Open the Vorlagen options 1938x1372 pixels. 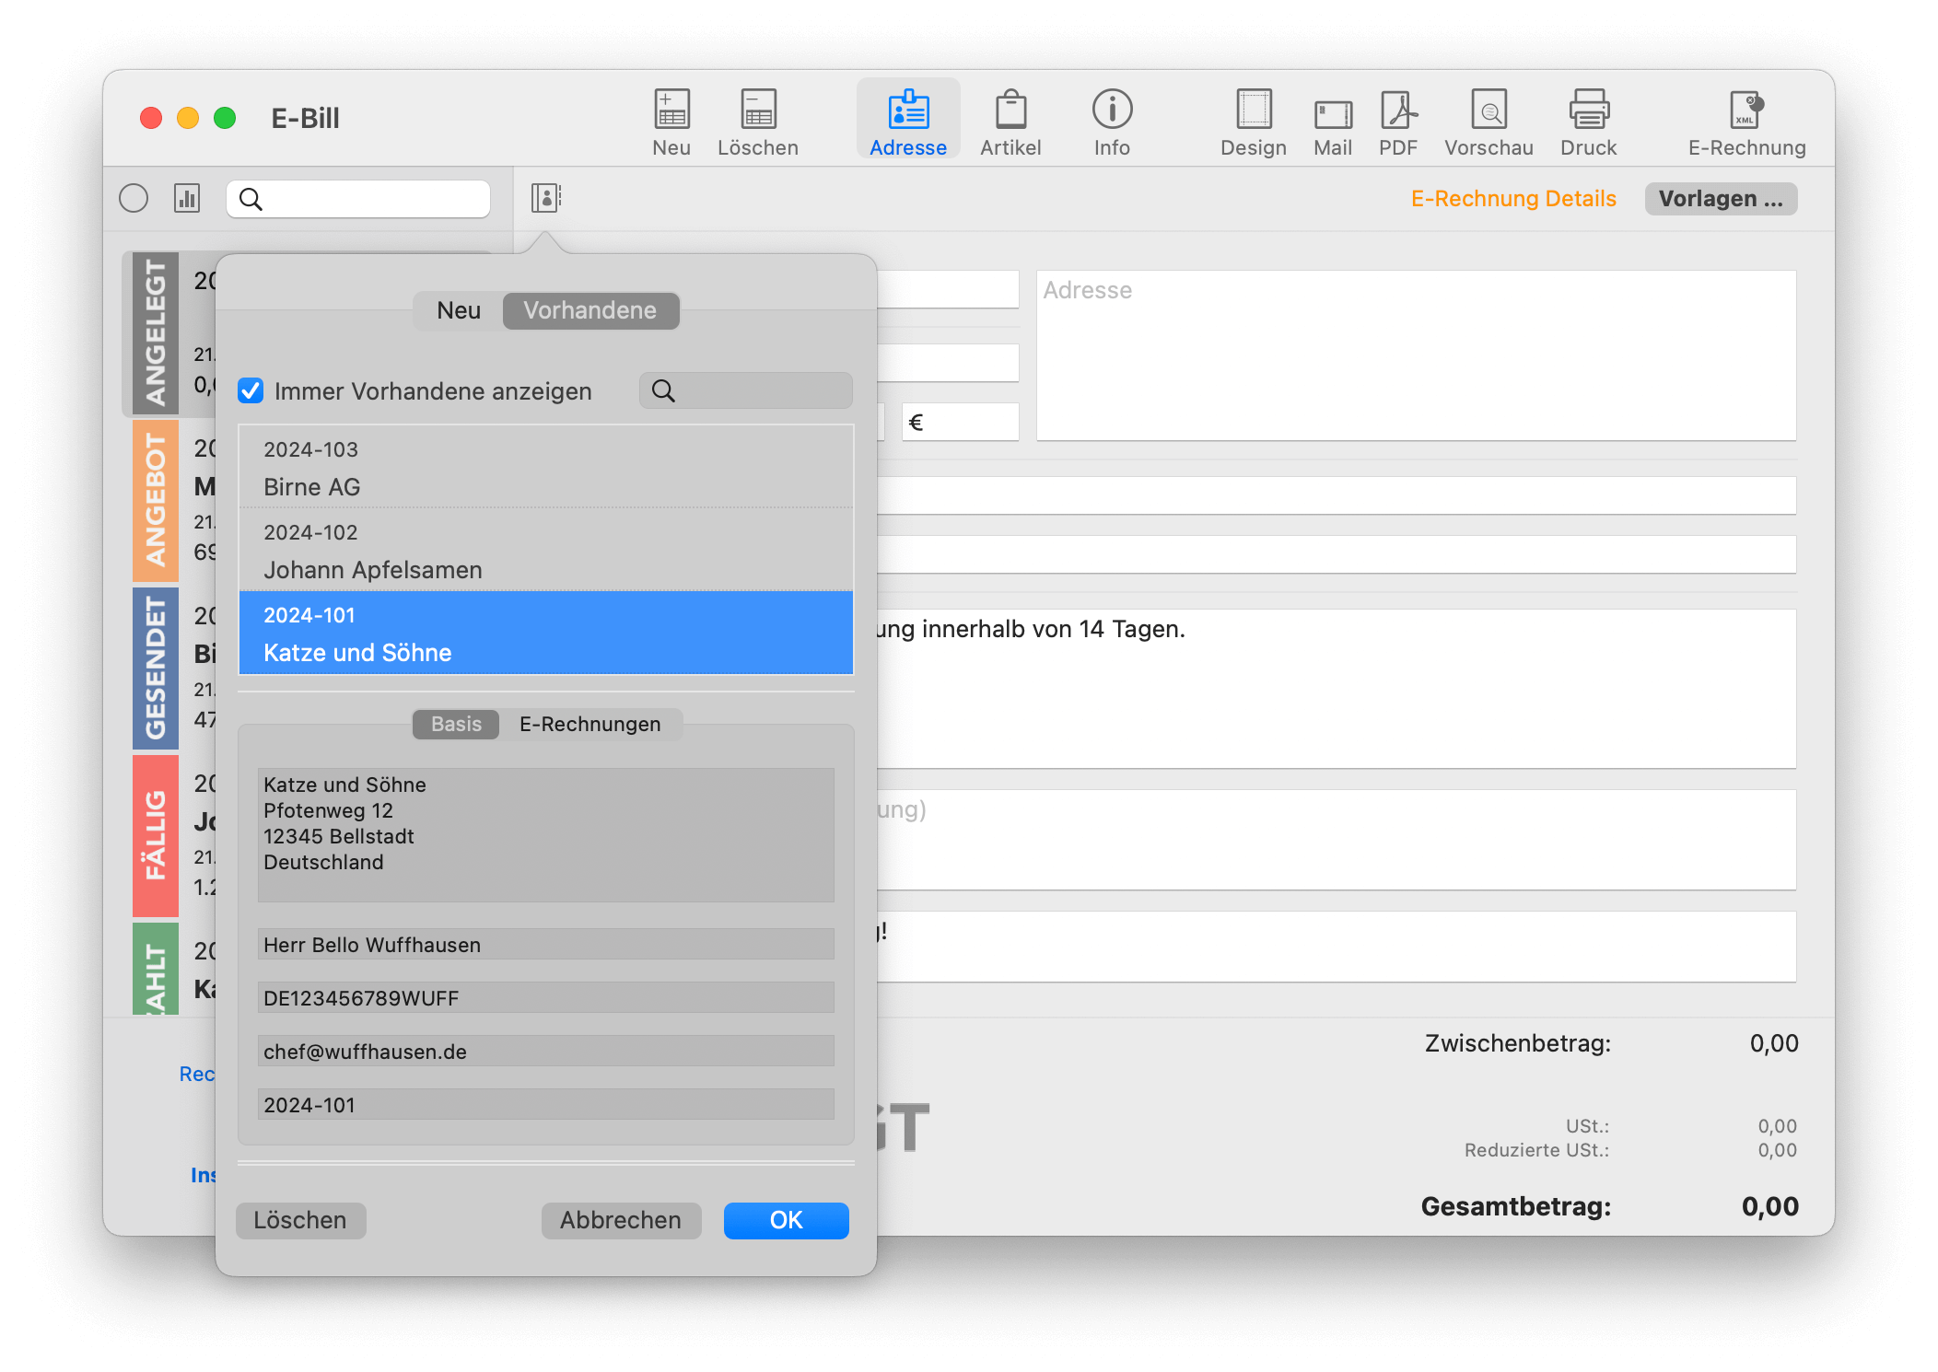coord(1720,198)
